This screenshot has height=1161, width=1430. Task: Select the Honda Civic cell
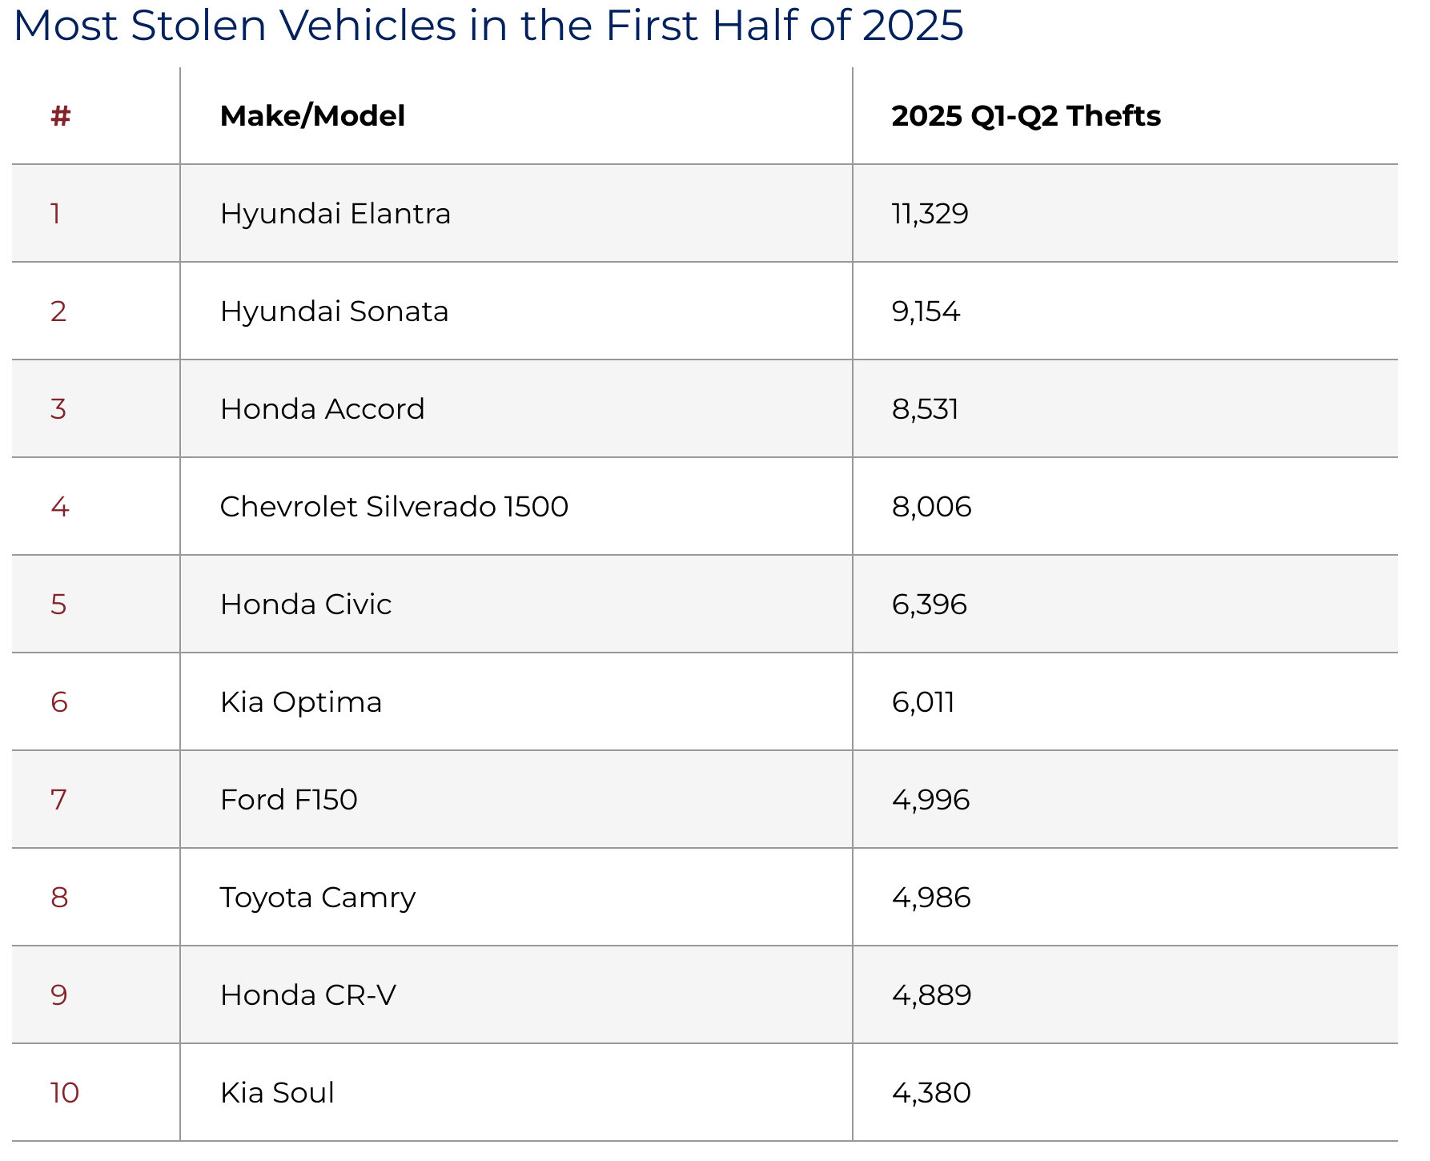coord(306,605)
